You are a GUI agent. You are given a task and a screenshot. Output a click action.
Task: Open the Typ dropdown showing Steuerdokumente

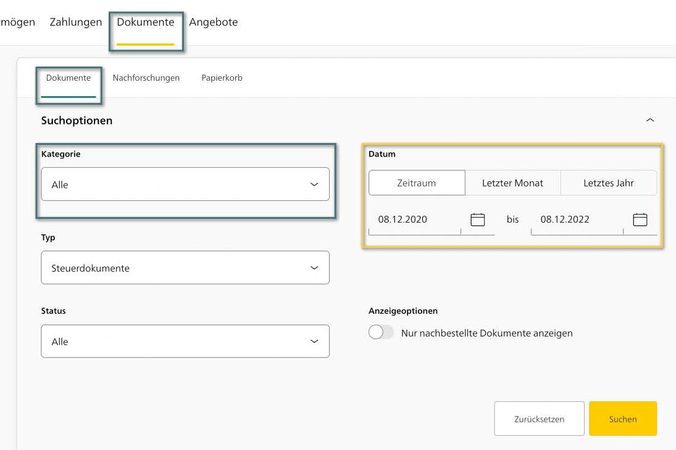[185, 268]
